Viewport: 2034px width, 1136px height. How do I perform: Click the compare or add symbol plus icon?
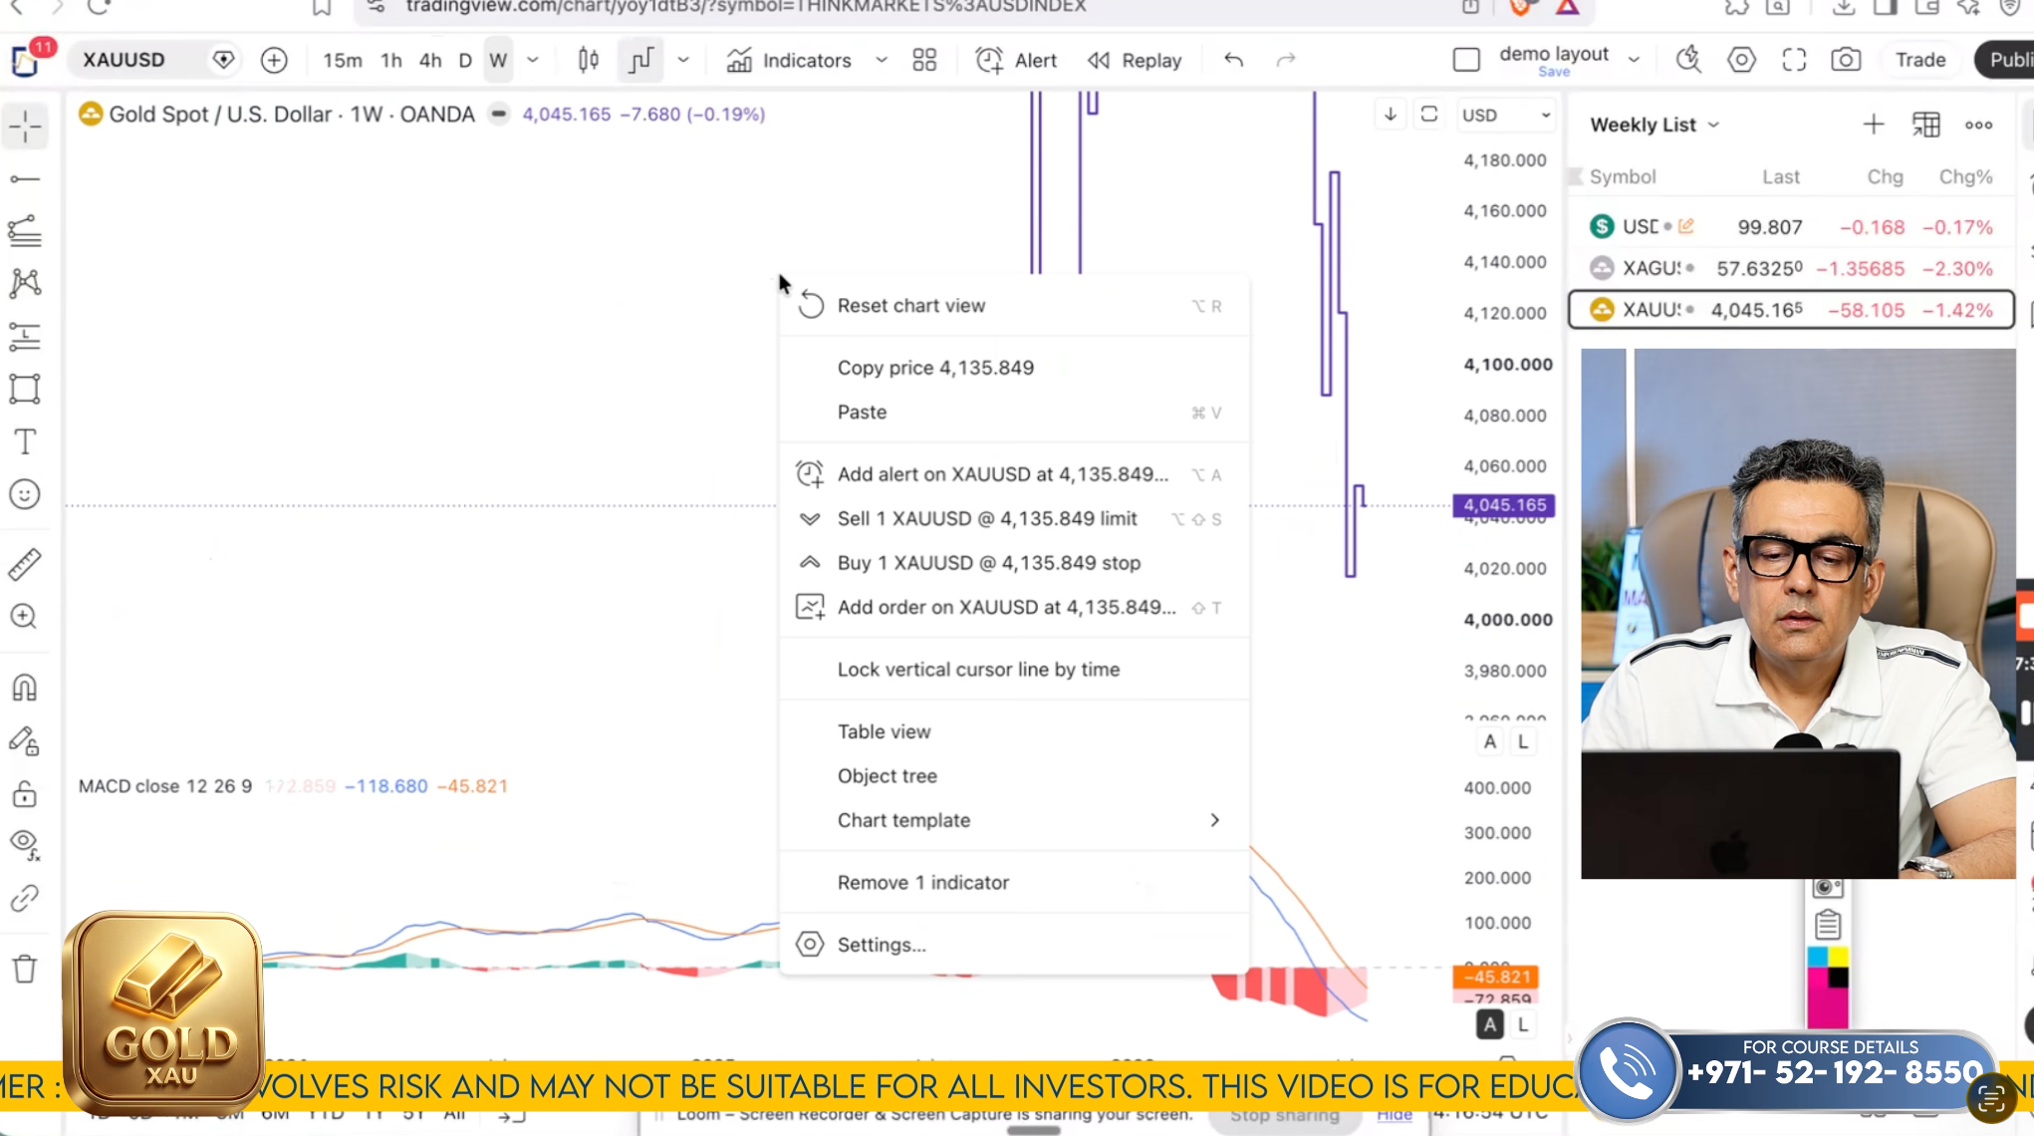(x=274, y=60)
